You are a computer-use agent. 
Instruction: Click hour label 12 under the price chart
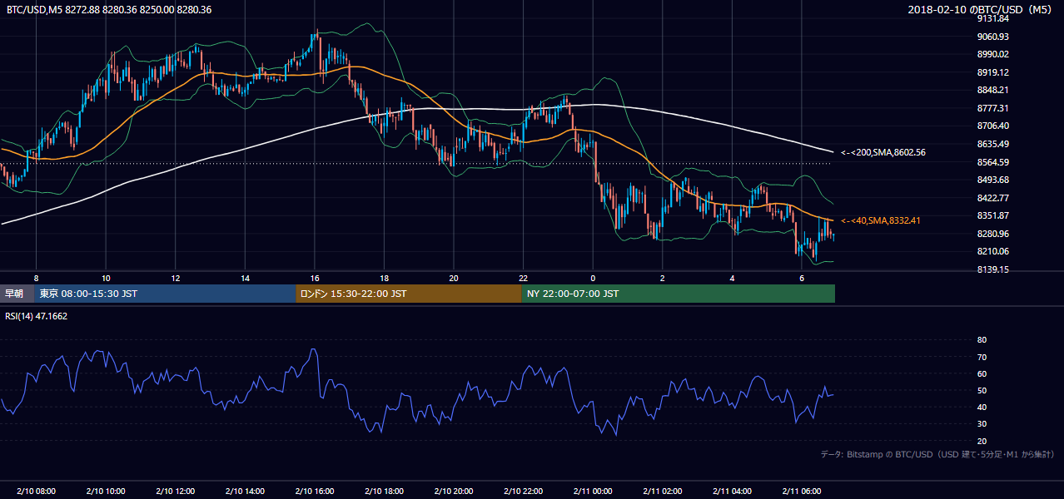176,278
